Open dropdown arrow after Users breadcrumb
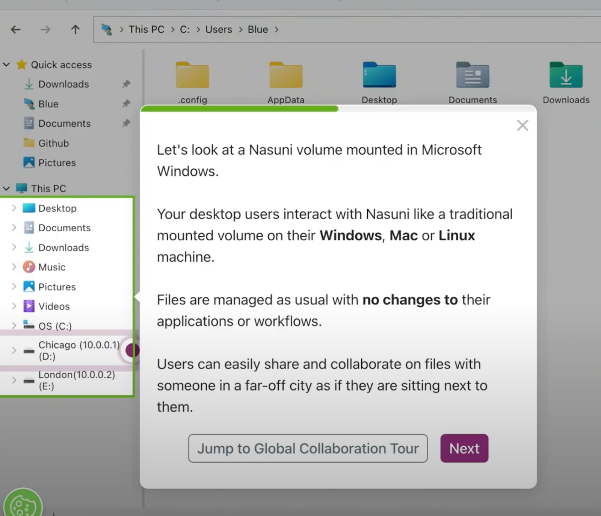Image resolution: width=601 pixels, height=516 pixels. 240,29
